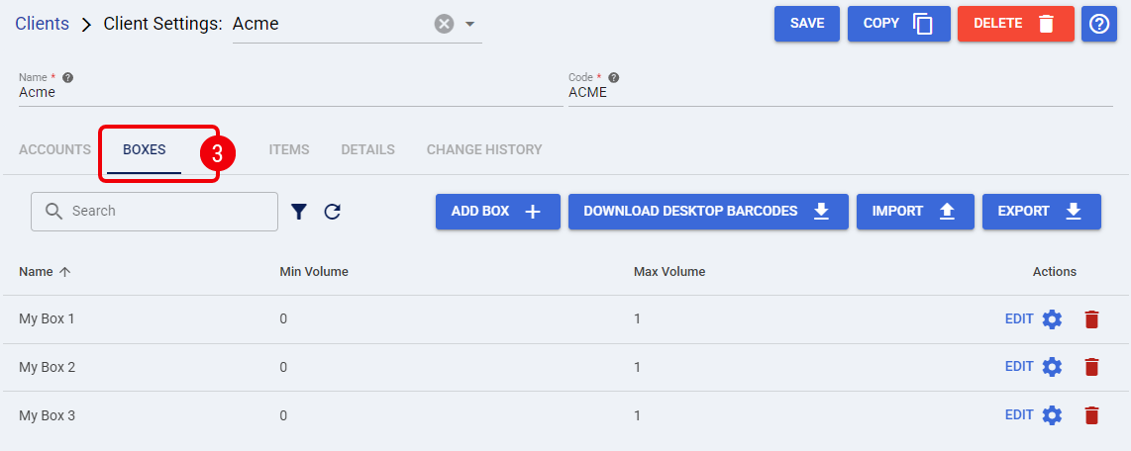Image resolution: width=1131 pixels, height=451 pixels.
Task: Open settings gear for My Box 3
Action: [x=1053, y=415]
